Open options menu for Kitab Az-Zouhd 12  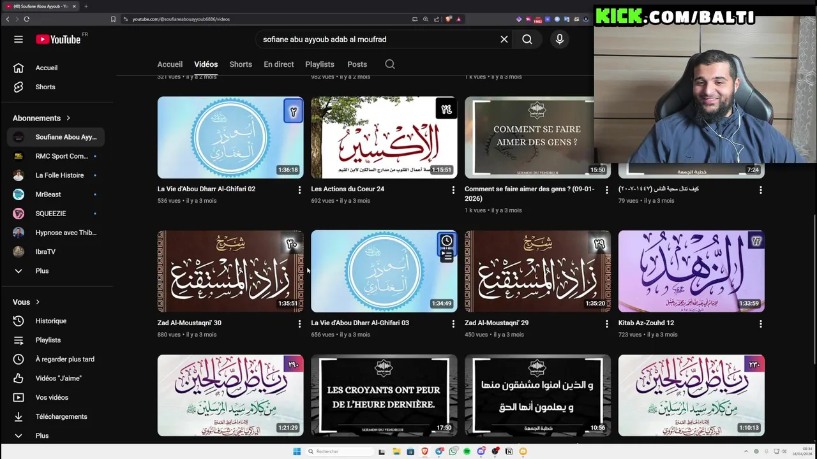[x=760, y=324]
